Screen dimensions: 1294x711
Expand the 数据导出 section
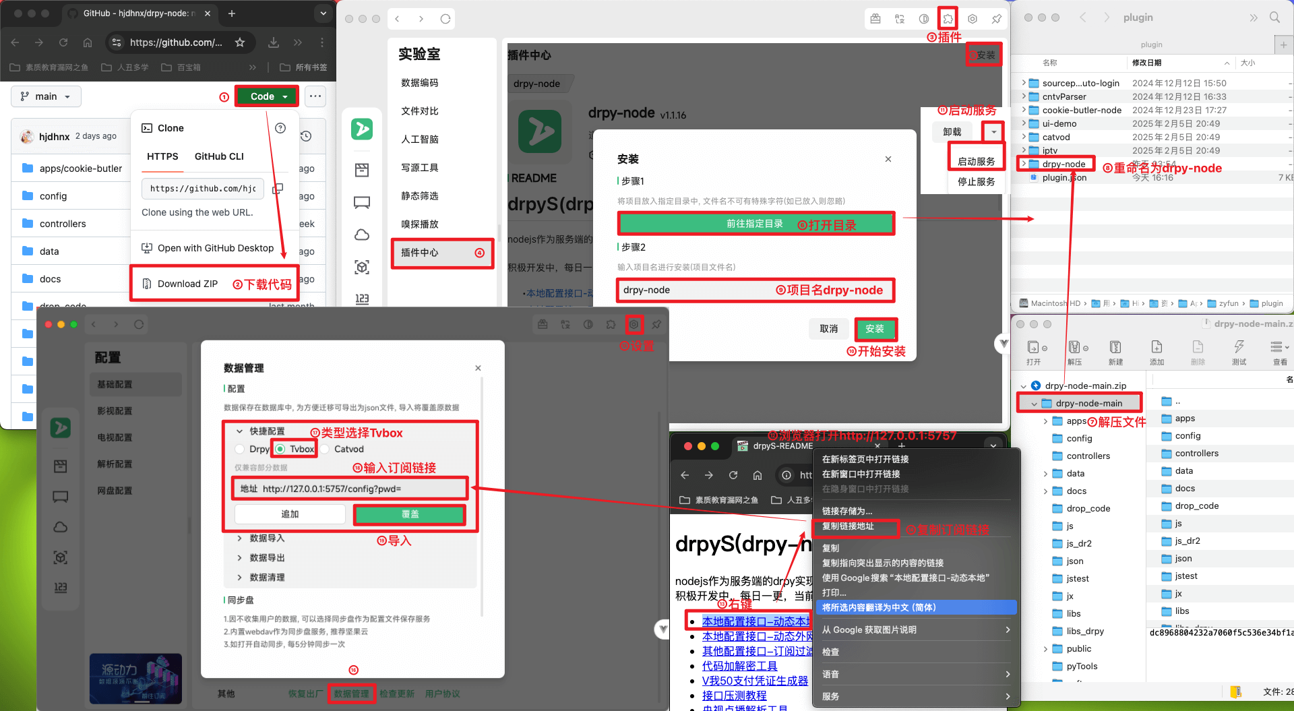(x=239, y=558)
